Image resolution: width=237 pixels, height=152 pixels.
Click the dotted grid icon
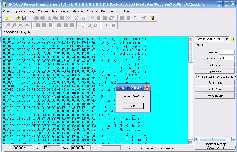(135, 18)
